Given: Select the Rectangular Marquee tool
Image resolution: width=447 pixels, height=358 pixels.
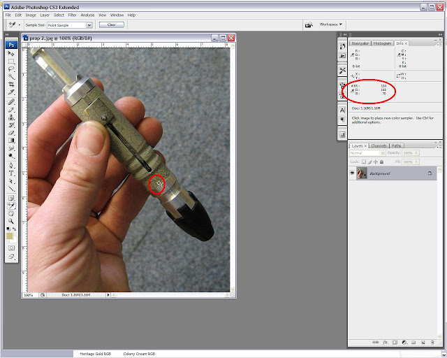Looking at the screenshot, I should pyautogui.click(x=11, y=62).
